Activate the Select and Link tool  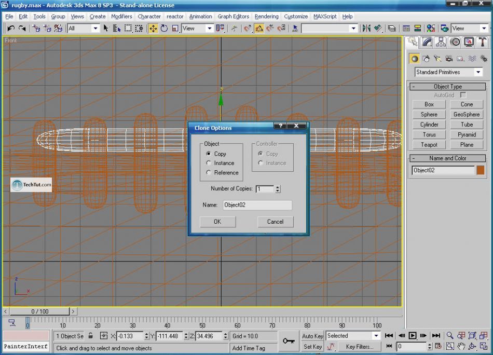pos(36,29)
